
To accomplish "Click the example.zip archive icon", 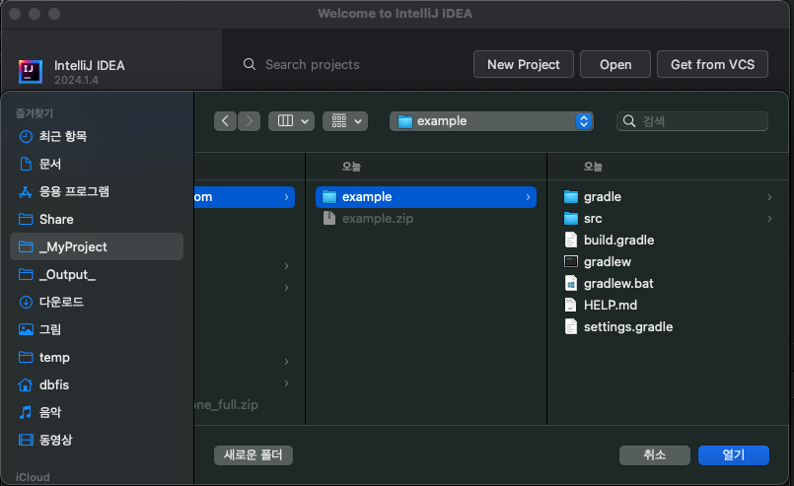I will [329, 218].
